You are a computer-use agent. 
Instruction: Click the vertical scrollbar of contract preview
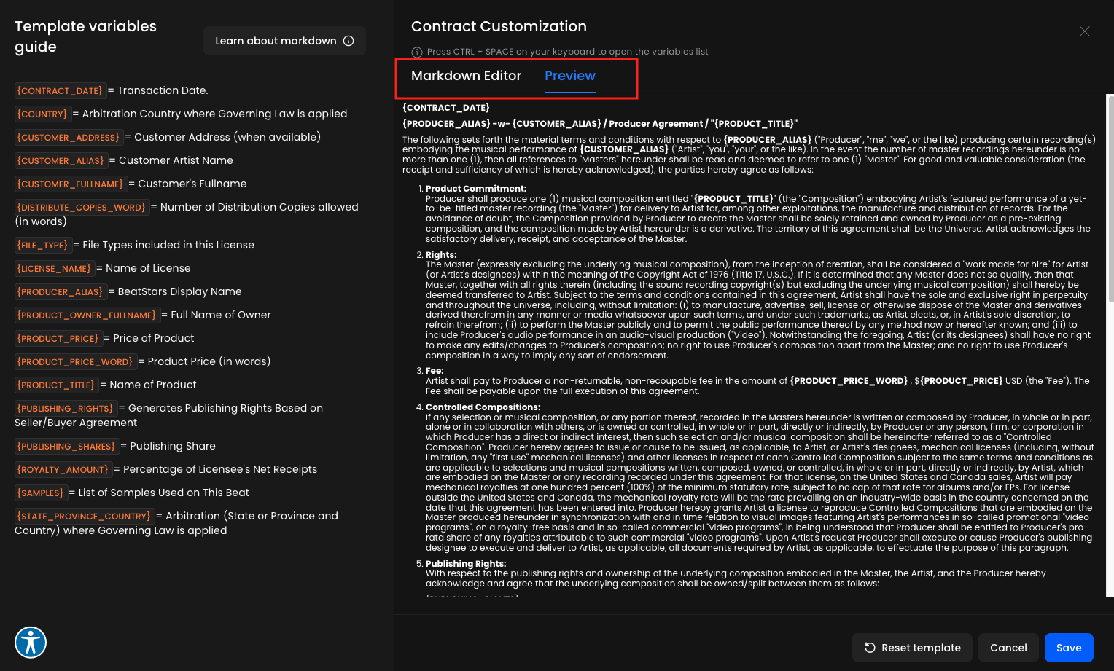1110,197
